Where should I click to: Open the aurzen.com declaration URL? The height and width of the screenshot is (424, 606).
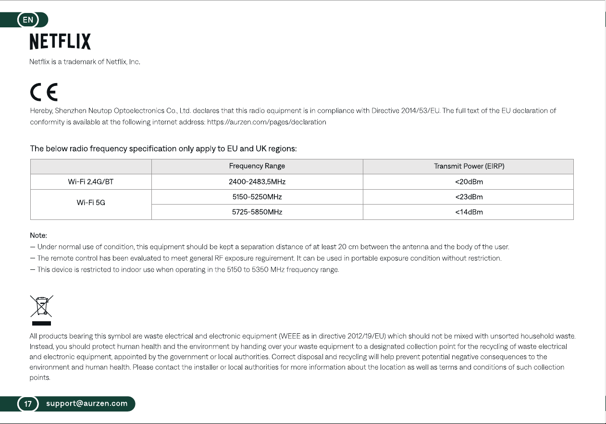click(x=267, y=122)
